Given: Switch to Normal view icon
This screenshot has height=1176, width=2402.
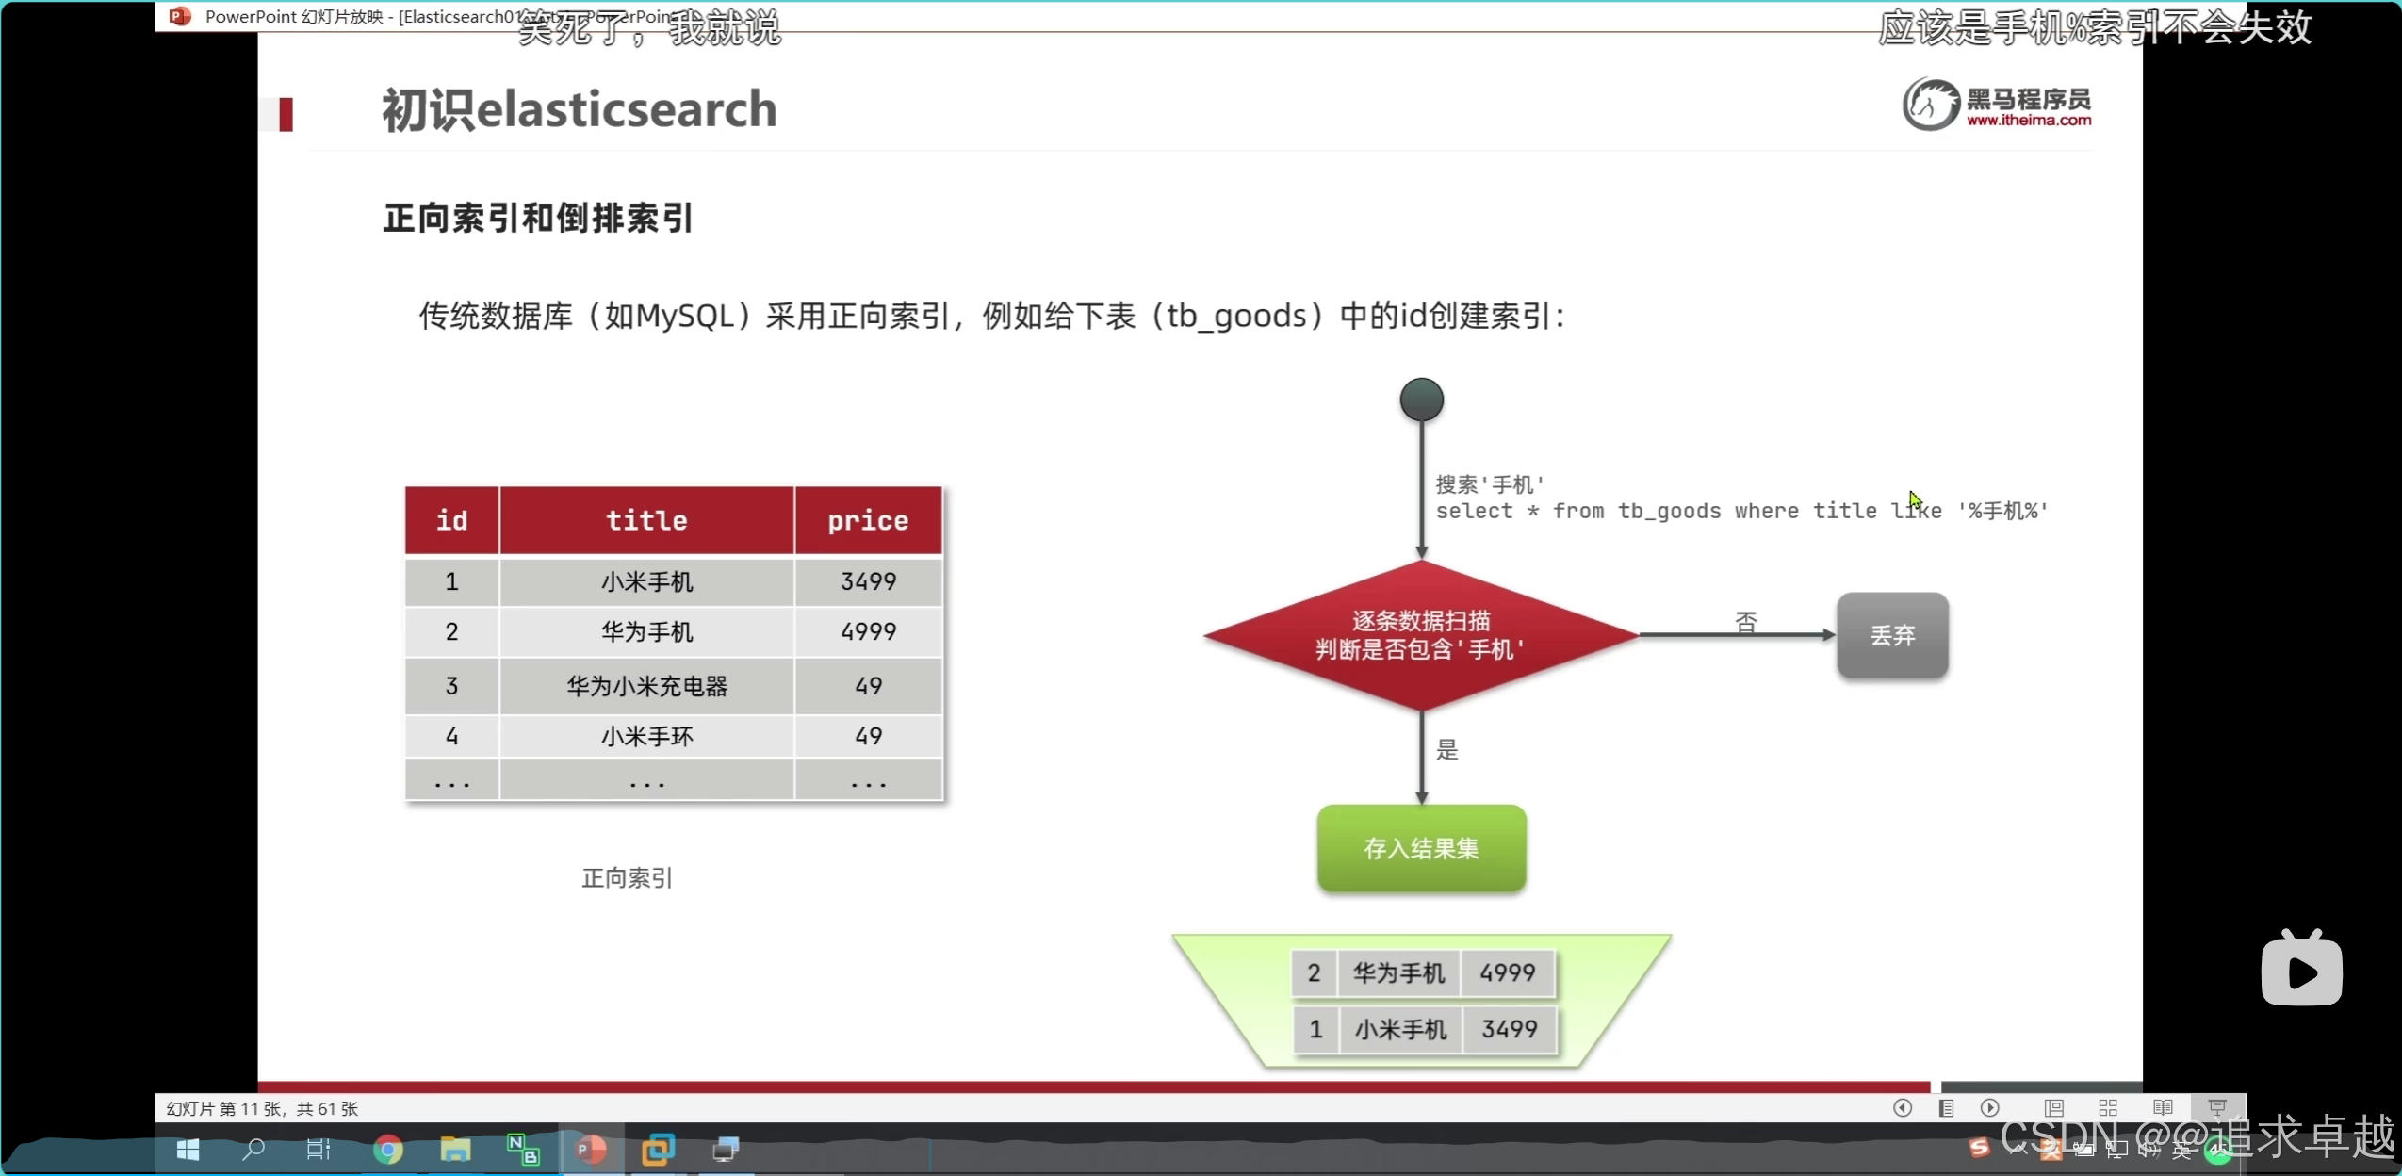Looking at the screenshot, I should (2054, 1108).
